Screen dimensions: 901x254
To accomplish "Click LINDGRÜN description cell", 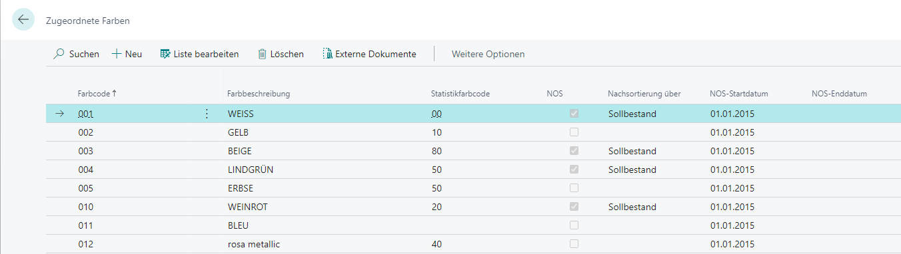I will click(250, 170).
